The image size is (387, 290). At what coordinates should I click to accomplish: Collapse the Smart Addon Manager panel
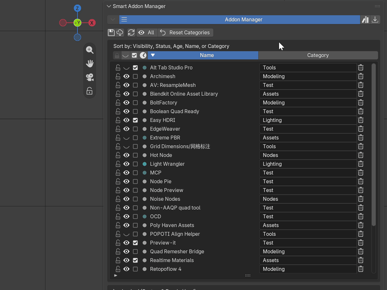[x=109, y=6]
